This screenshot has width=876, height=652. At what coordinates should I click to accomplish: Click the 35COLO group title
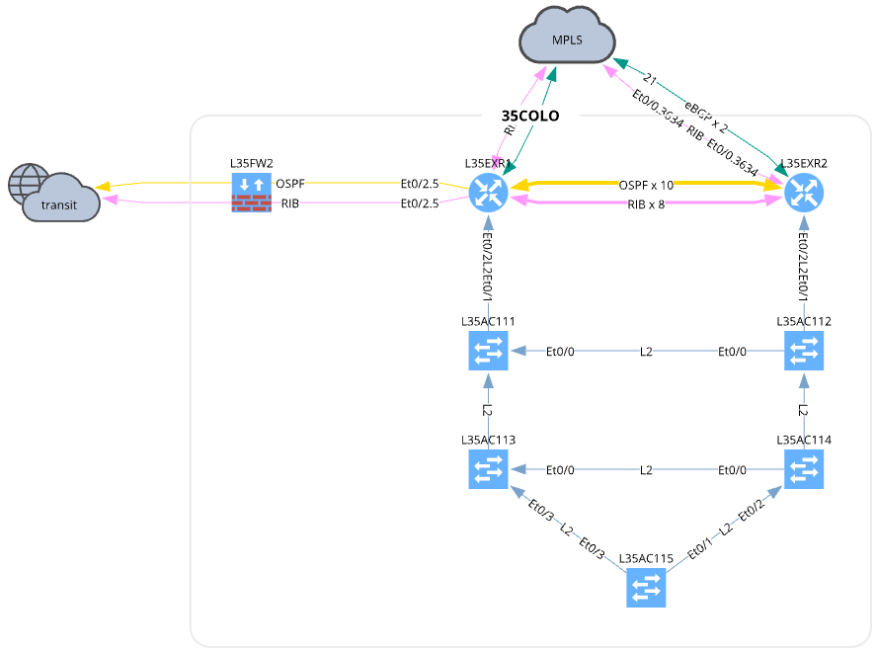pyautogui.click(x=530, y=116)
